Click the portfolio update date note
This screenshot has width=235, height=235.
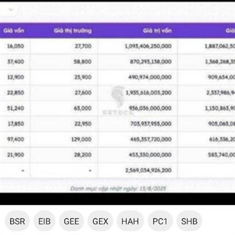tap(118, 188)
